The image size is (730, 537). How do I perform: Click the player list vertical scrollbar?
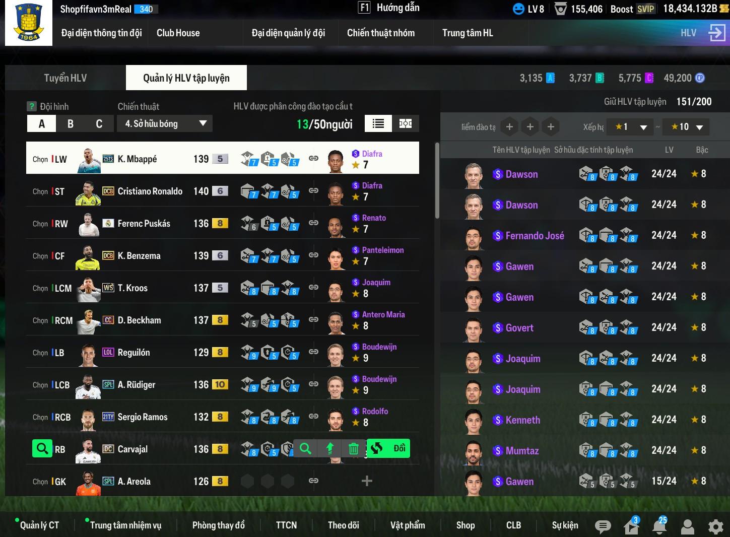(437, 180)
